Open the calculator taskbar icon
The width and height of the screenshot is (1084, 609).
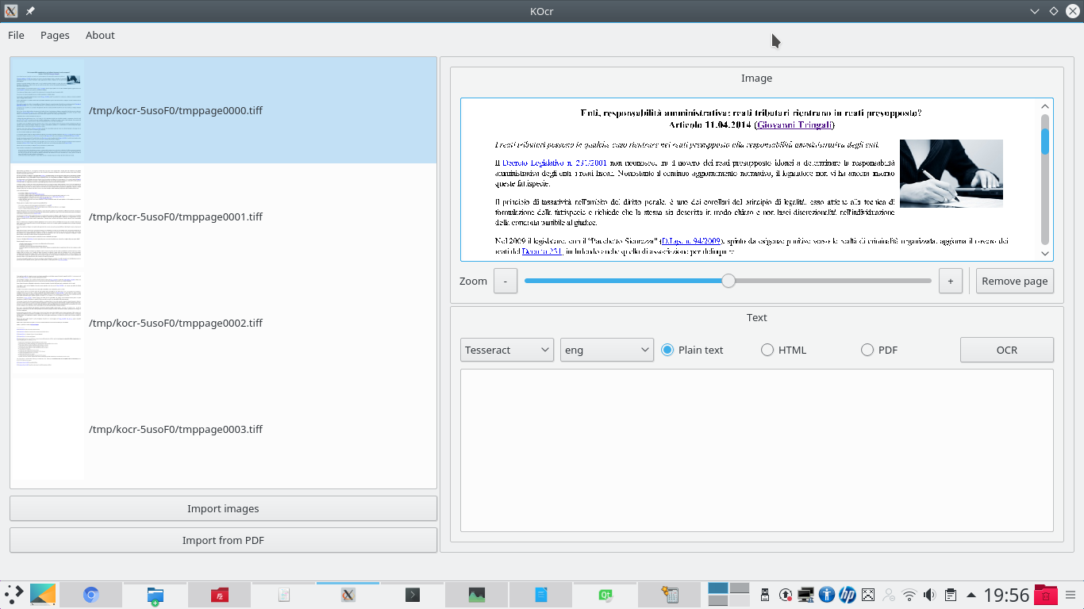pyautogui.click(x=670, y=595)
